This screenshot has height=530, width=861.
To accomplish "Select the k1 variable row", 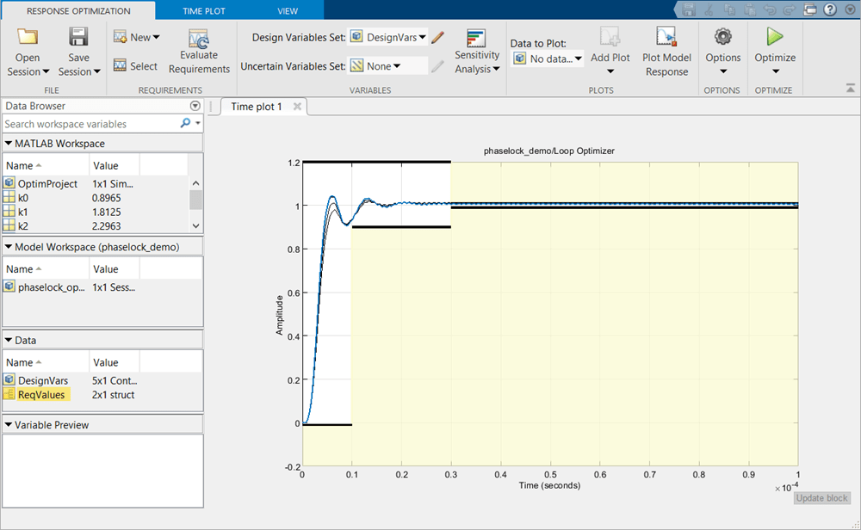I will click(x=96, y=212).
